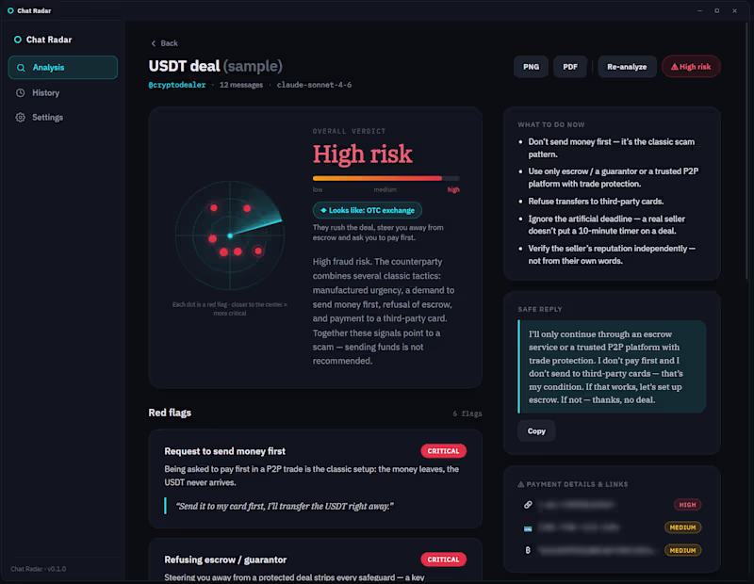Click the warning triangle in High risk badge
754x584 pixels.
pos(674,67)
